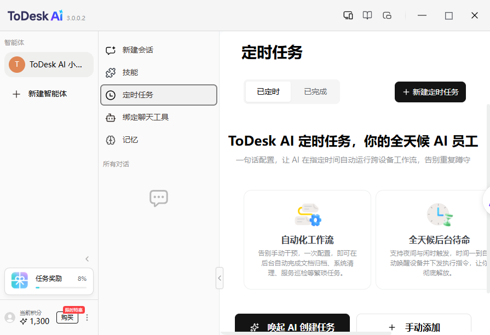Click the brain memory icon
The height and width of the screenshot is (335, 490).
[x=111, y=140]
